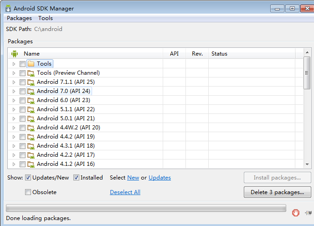Expand the Android 4.2.2 (API 17) node
The height and width of the screenshot is (226, 314).
(x=14, y=155)
